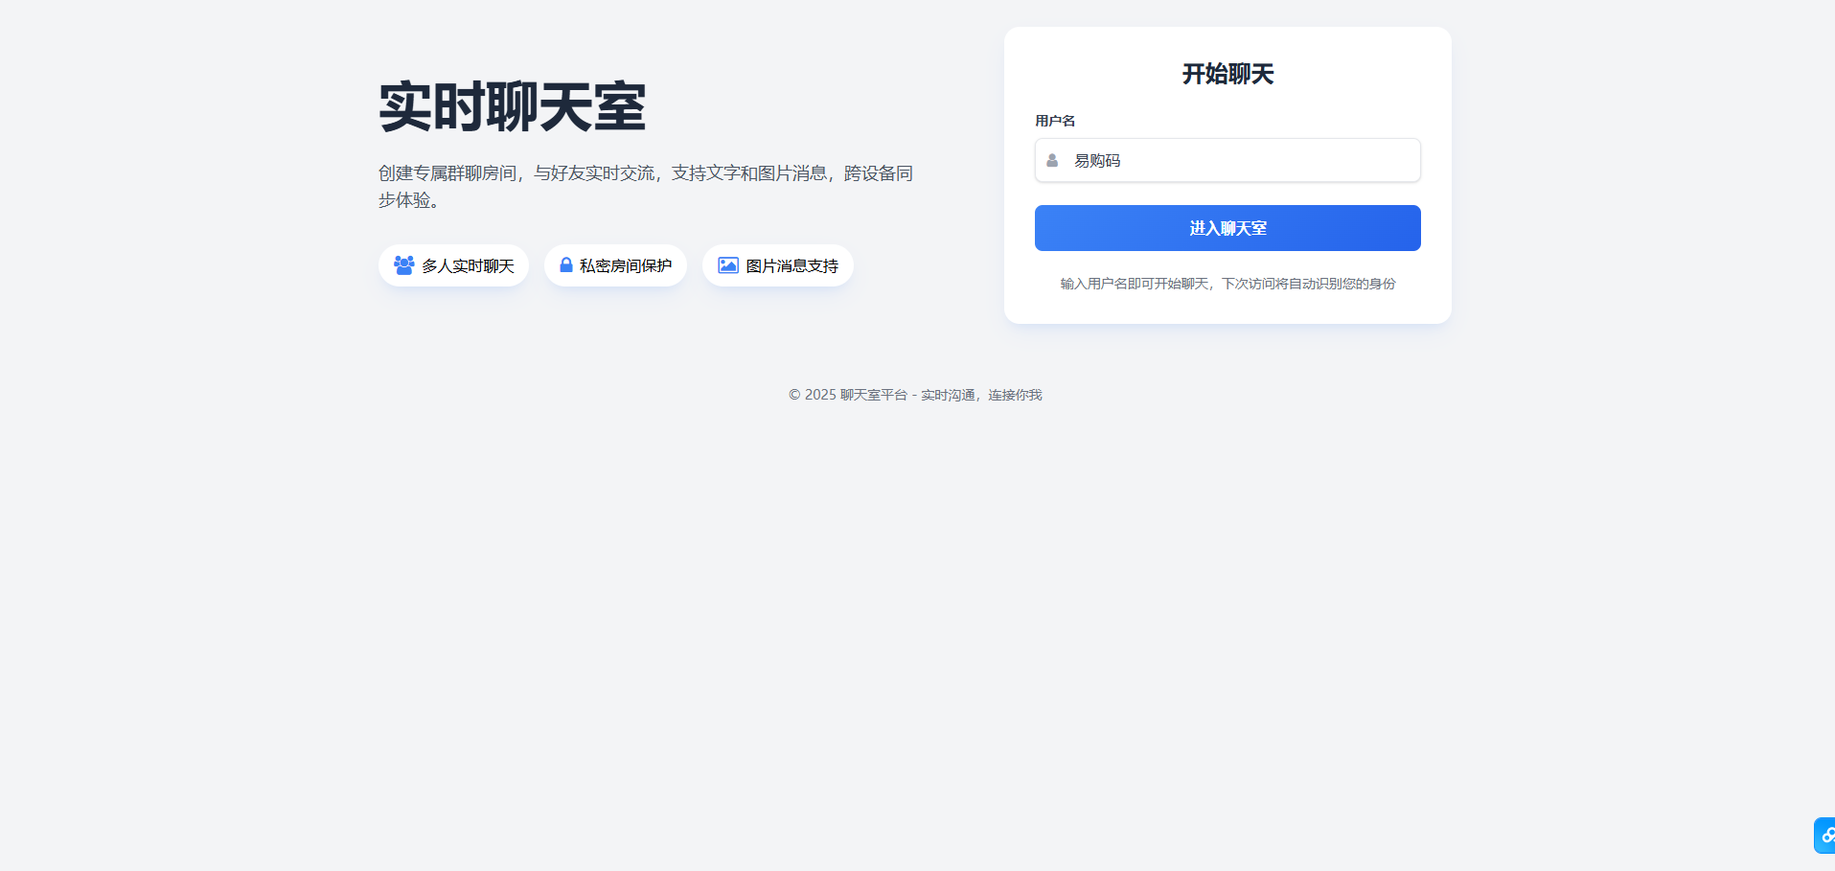1835x871 pixels.
Task: Select the 多人实时聊天 feature label text
Action: point(468,266)
